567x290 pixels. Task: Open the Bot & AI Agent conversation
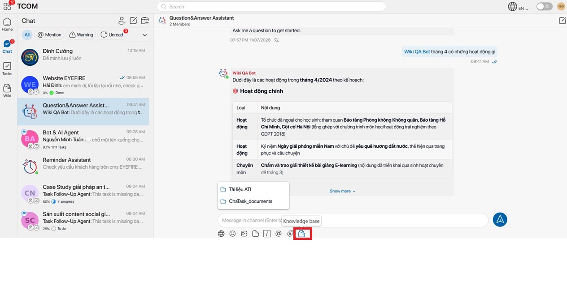point(83,139)
